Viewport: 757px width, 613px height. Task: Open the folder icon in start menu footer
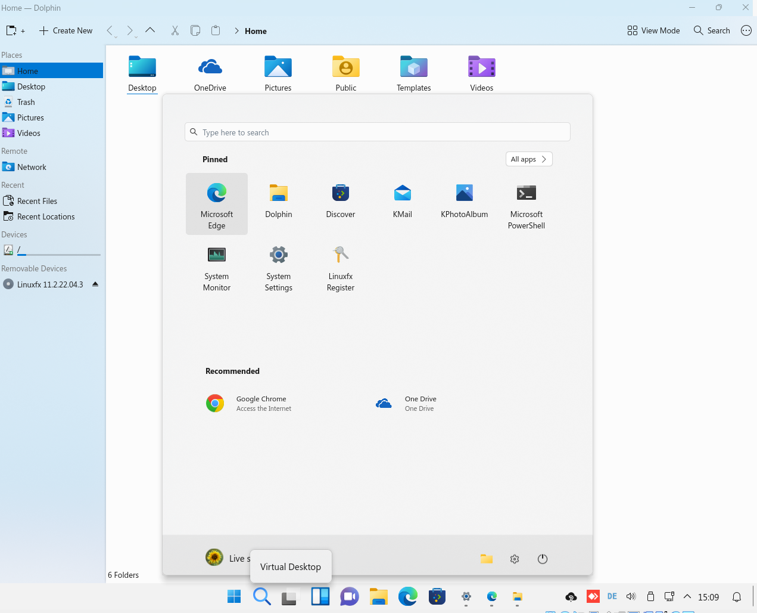pyautogui.click(x=487, y=559)
